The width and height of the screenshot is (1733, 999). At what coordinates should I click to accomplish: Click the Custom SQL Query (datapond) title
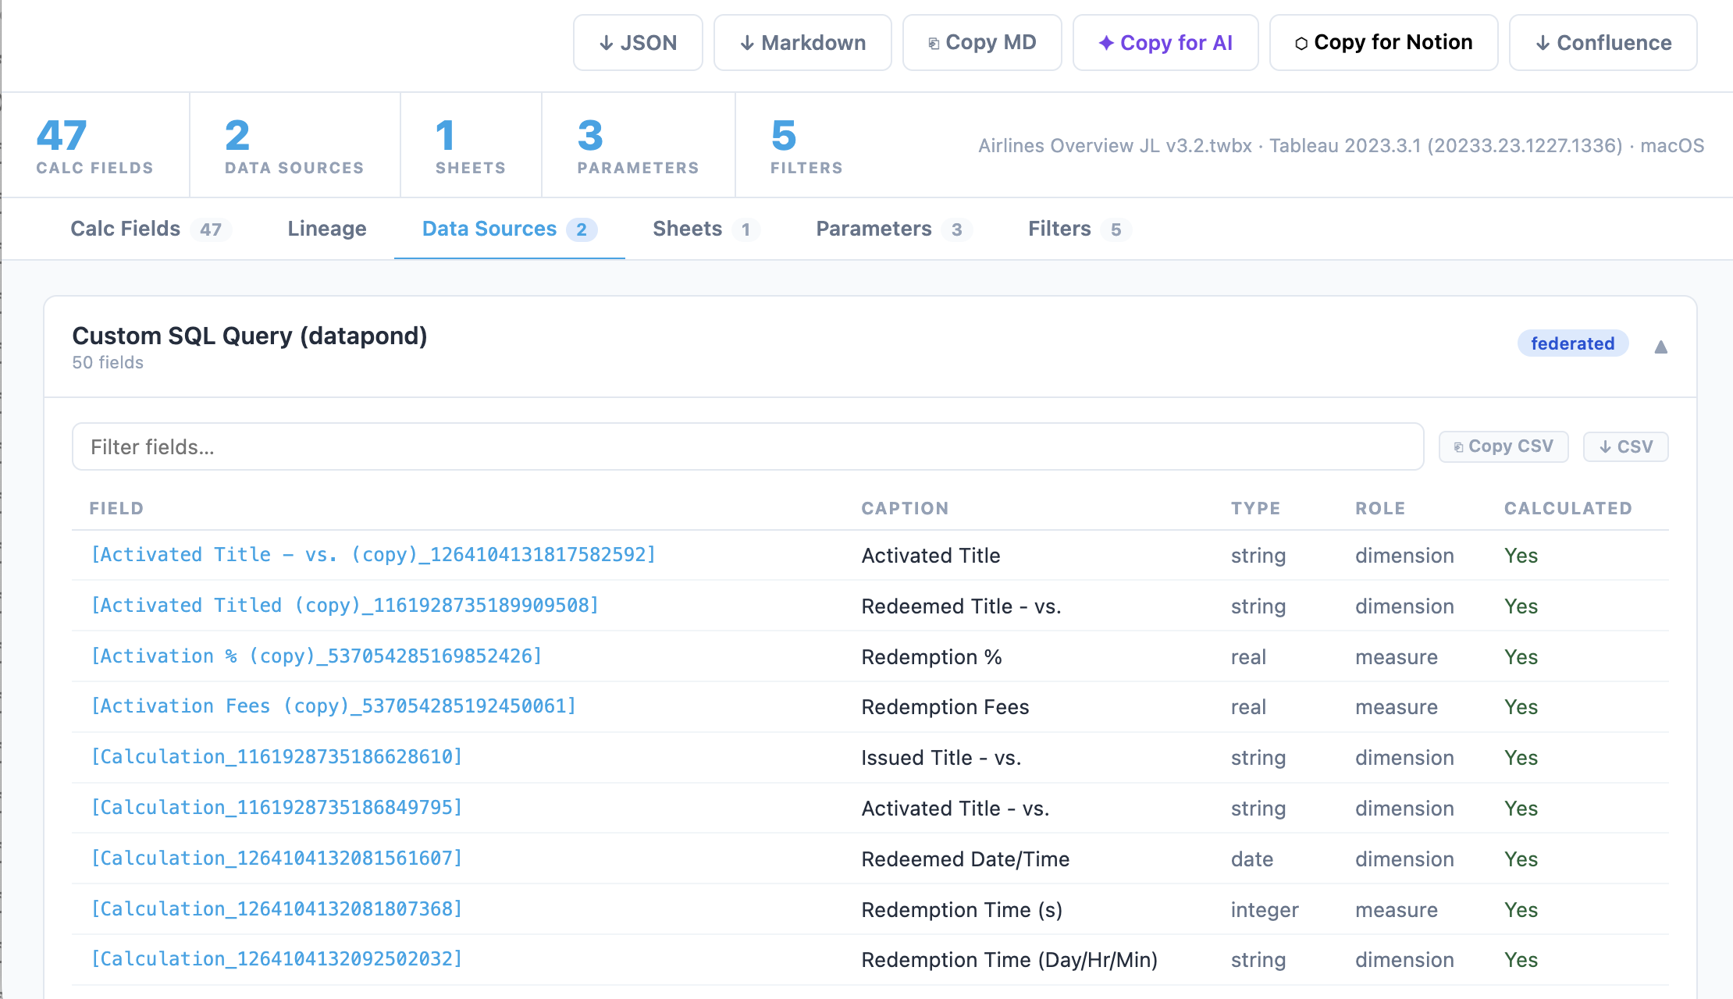click(x=250, y=336)
